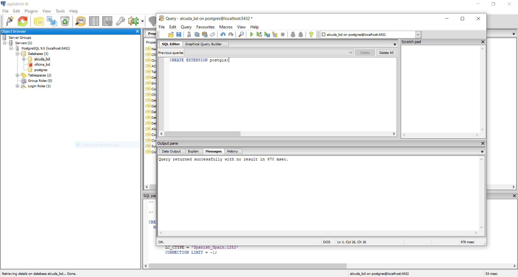This screenshot has height=277, width=518.
Task: Click the Maintenance wrench icon
Action: point(120,21)
